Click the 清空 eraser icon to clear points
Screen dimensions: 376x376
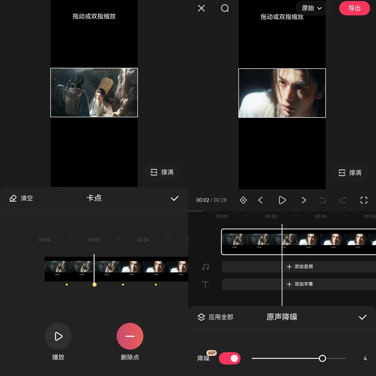[x=13, y=198]
